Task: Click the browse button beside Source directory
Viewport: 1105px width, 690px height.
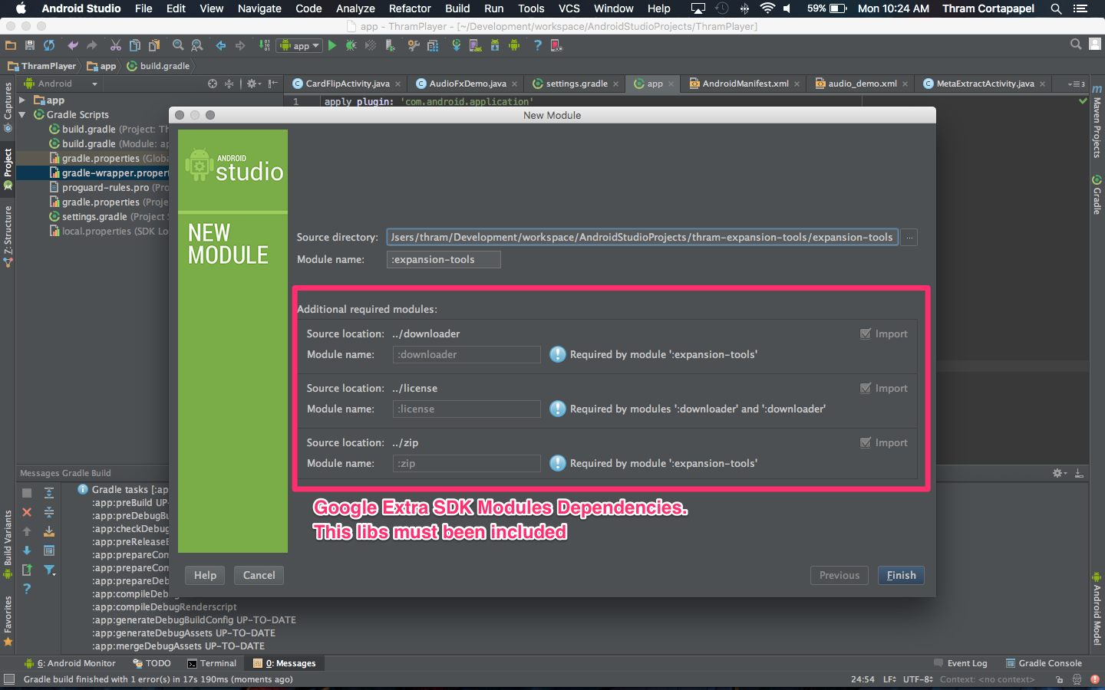Action: click(x=909, y=238)
